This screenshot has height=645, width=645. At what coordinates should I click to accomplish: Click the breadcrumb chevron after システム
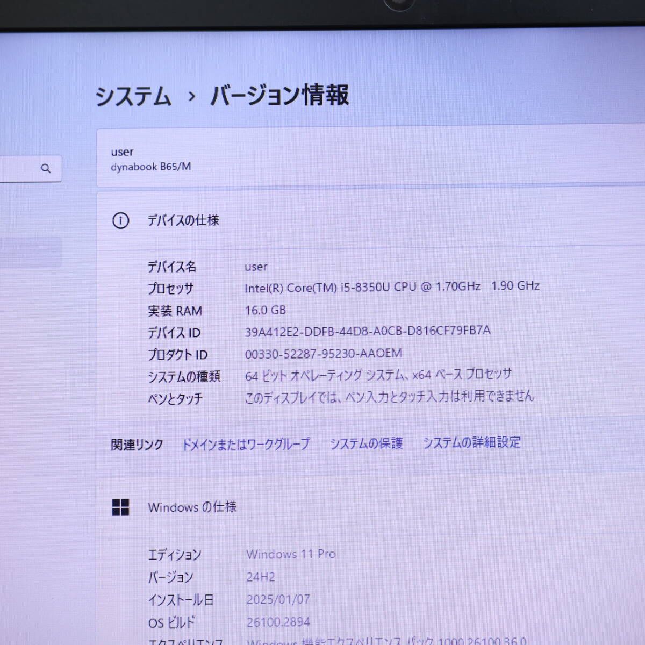coord(192,97)
